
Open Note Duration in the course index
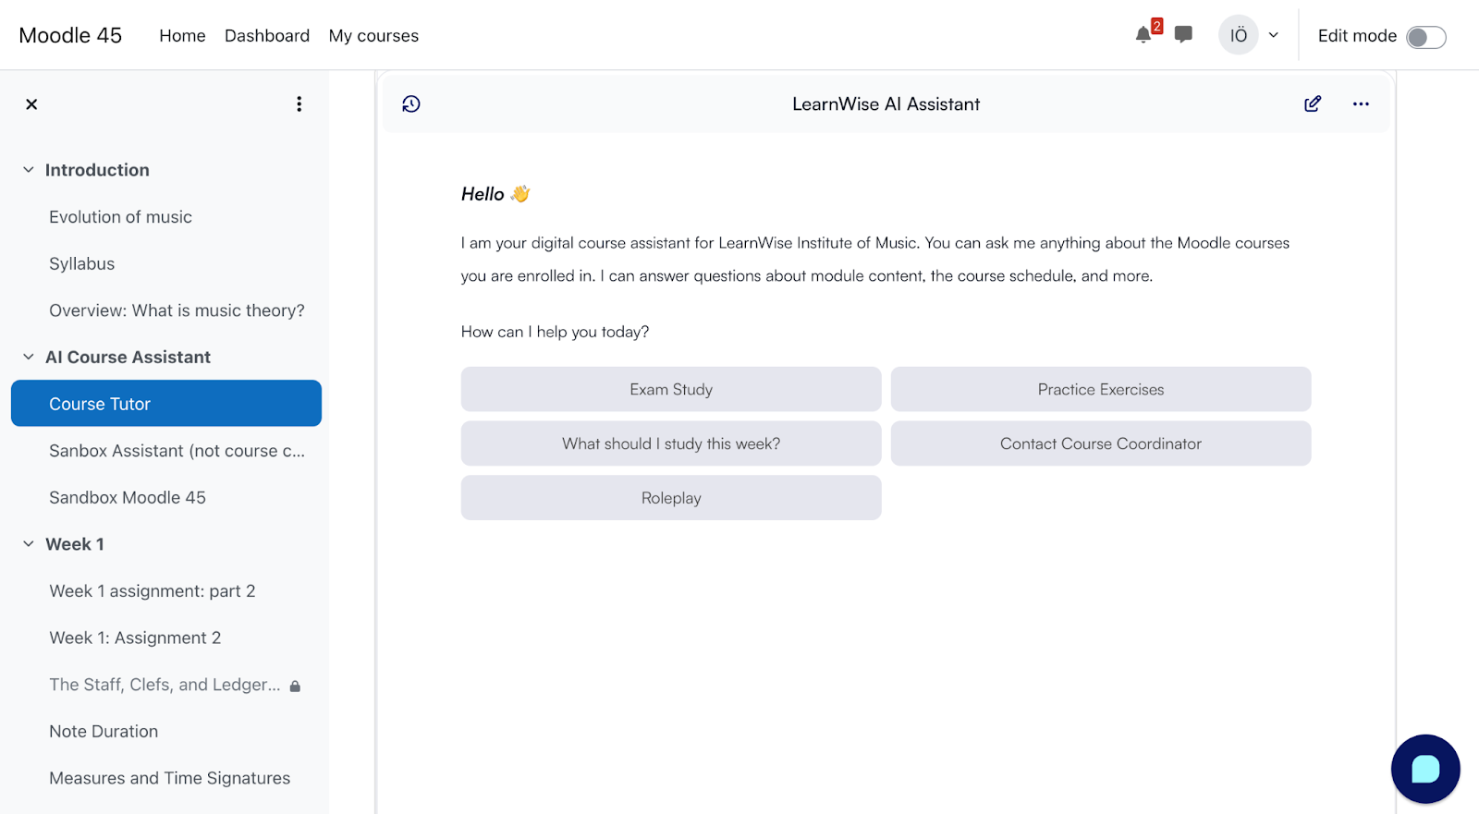[x=104, y=731]
